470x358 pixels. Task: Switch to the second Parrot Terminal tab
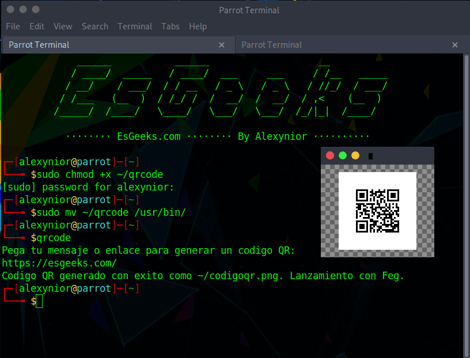click(271, 44)
